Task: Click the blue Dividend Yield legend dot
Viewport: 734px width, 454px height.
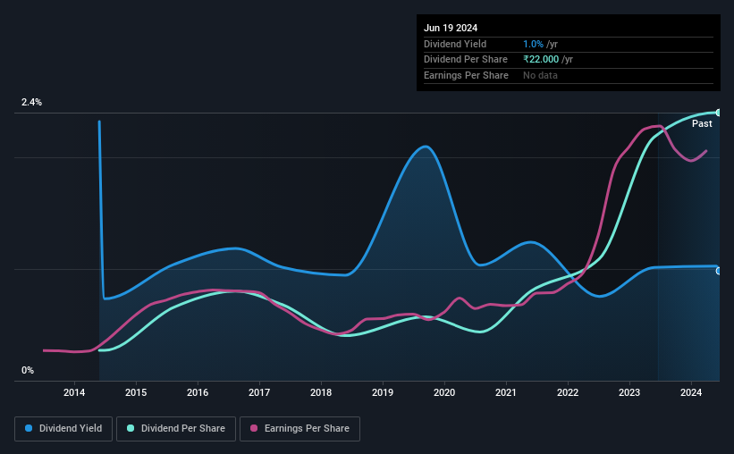Action: point(29,428)
